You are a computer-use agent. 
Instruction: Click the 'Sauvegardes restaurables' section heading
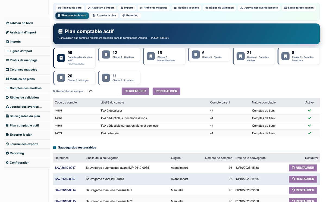coord(77,148)
